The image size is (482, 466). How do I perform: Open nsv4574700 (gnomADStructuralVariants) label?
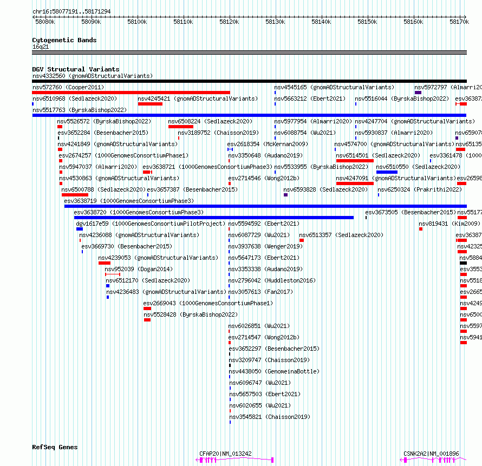coord(394,144)
